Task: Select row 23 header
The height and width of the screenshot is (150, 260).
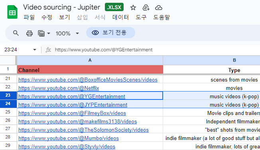Action: pyautogui.click(x=8, y=95)
